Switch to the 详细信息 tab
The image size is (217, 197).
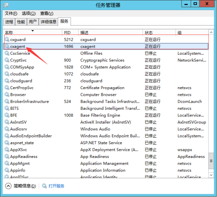[48, 22]
